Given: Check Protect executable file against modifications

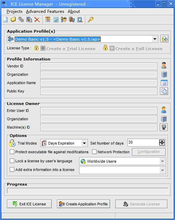Looking at the screenshot, I should point(12,152).
